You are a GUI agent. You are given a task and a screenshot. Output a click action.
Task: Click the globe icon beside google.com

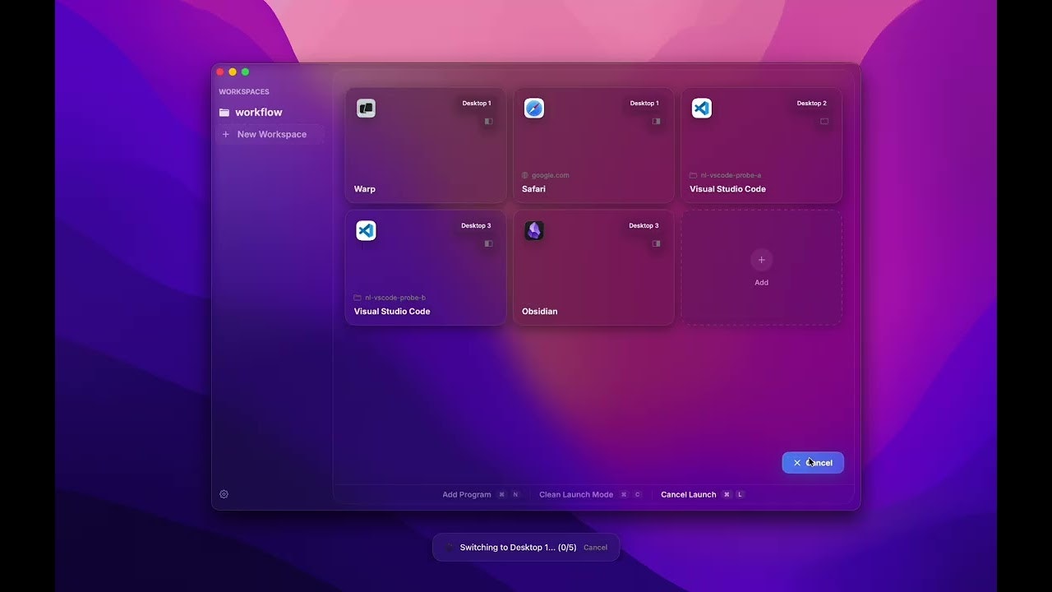point(525,175)
